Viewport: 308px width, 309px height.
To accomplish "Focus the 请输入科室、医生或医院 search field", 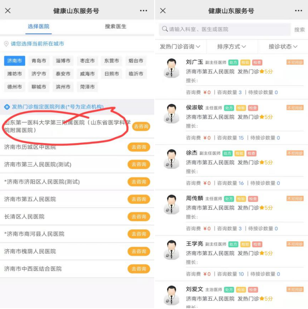I will point(225,29).
